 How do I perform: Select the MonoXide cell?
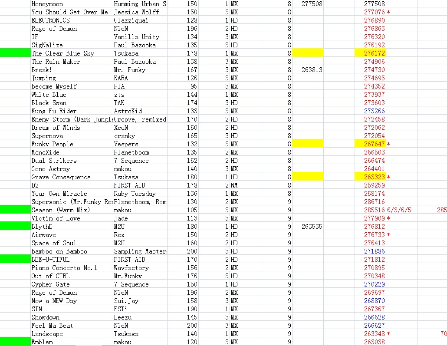[72, 152]
